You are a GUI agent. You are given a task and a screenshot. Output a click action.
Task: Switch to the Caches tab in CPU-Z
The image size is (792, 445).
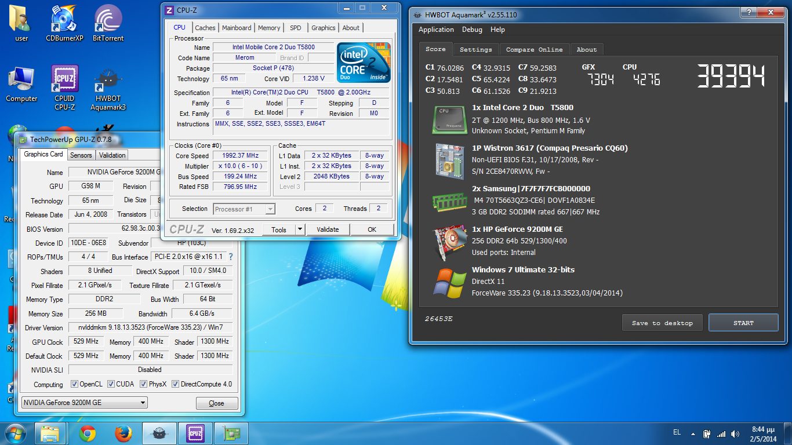click(205, 28)
